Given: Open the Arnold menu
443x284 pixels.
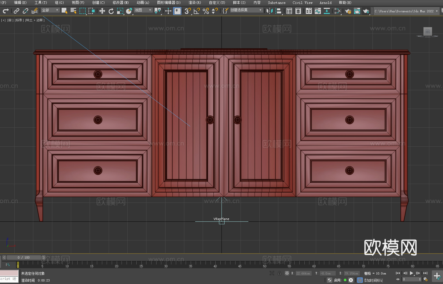Looking at the screenshot, I should tap(325, 3).
